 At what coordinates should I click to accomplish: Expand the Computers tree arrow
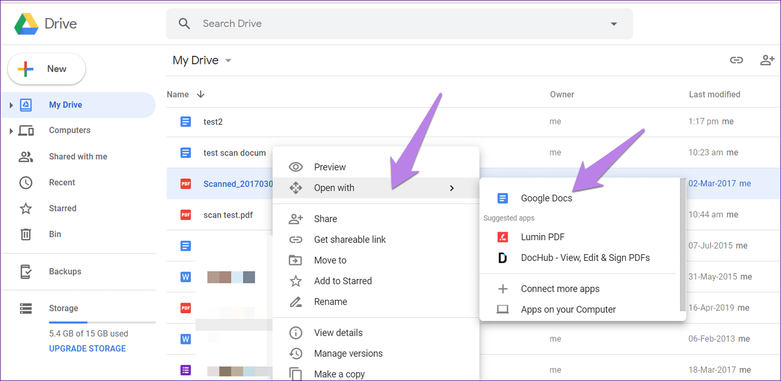coord(11,131)
